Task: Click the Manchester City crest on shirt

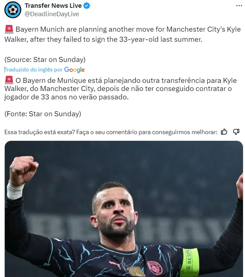Action: tap(155, 268)
